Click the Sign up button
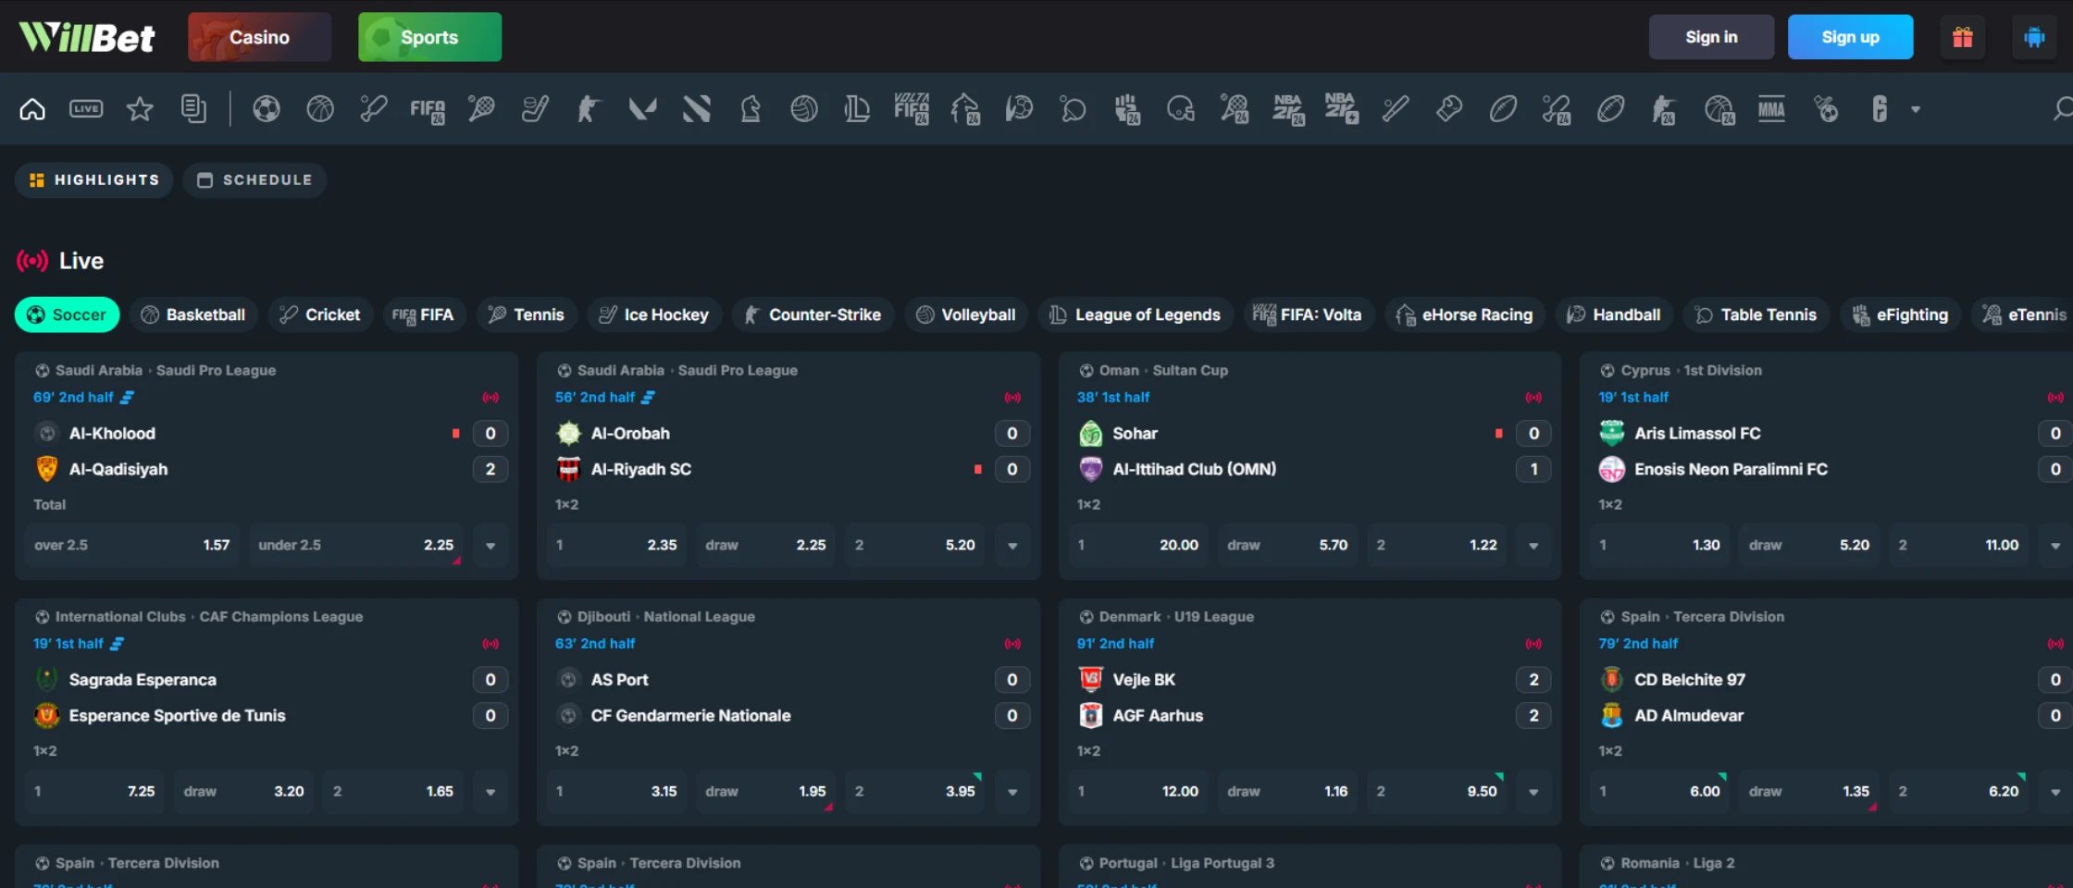This screenshot has height=888, width=2073. coord(1850,37)
